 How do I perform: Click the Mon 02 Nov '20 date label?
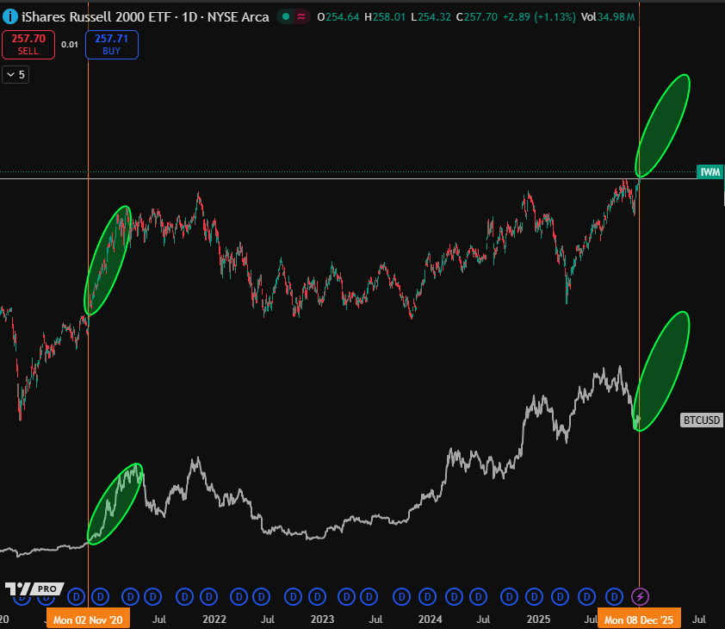point(88,620)
